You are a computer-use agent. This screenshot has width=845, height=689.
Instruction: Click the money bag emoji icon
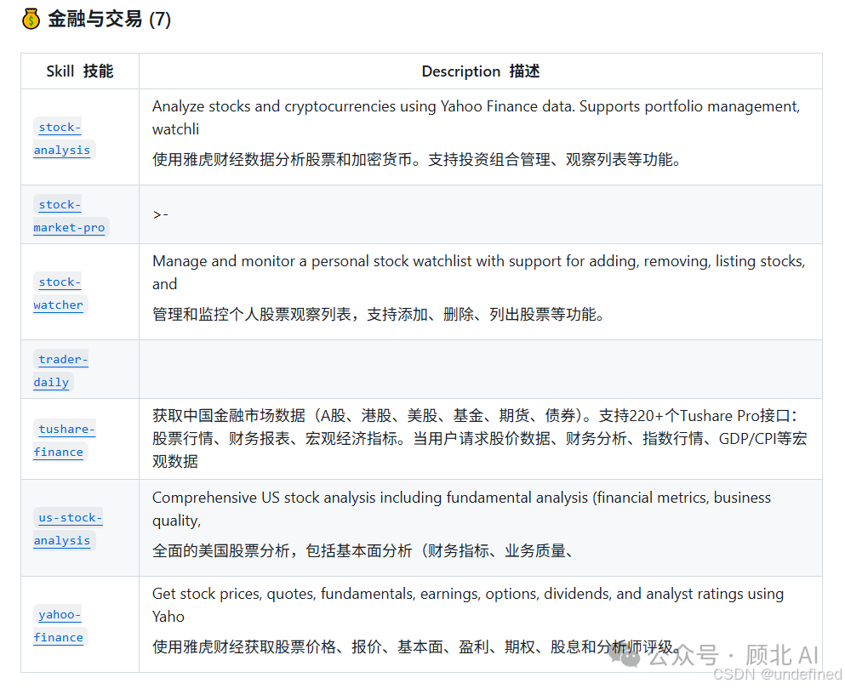click(x=31, y=19)
